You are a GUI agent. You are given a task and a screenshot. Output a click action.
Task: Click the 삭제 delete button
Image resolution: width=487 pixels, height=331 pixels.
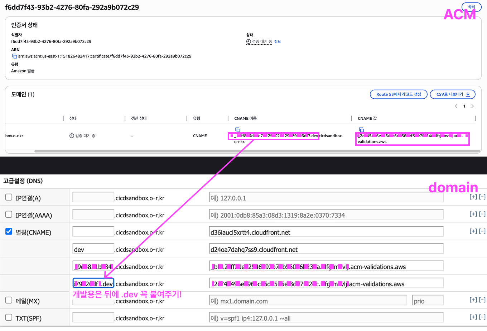click(x=471, y=7)
